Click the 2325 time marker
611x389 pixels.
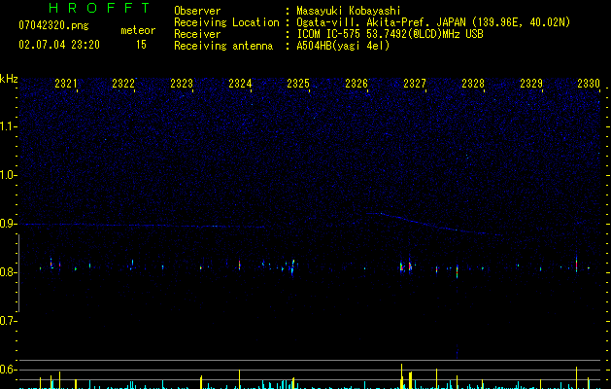click(x=298, y=83)
